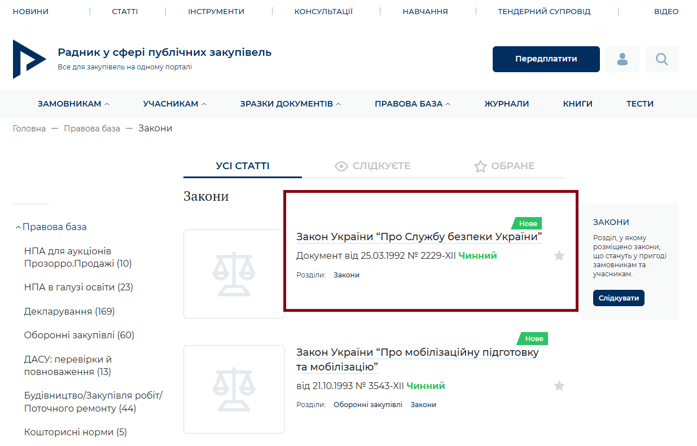Go to Головна in the breadcrumb
697x446 pixels.
[29, 129]
